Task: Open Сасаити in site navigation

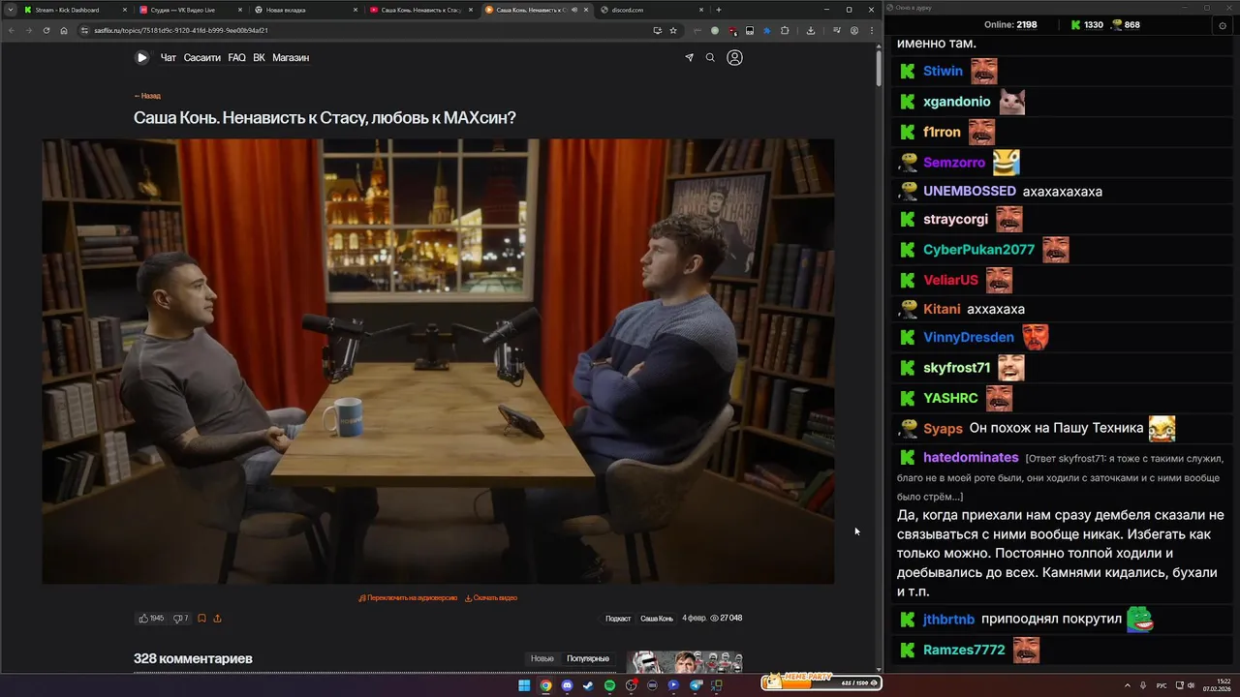Action: (x=202, y=58)
